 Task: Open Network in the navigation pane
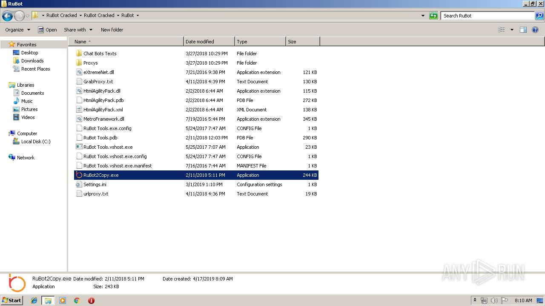pyautogui.click(x=26, y=158)
